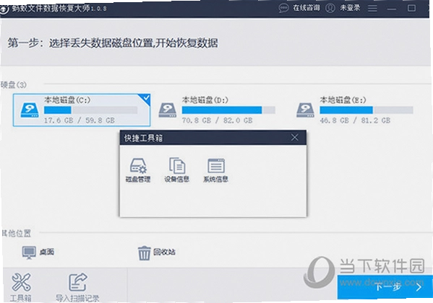Open 在线咨询 online consultation chat

[x=299, y=8]
